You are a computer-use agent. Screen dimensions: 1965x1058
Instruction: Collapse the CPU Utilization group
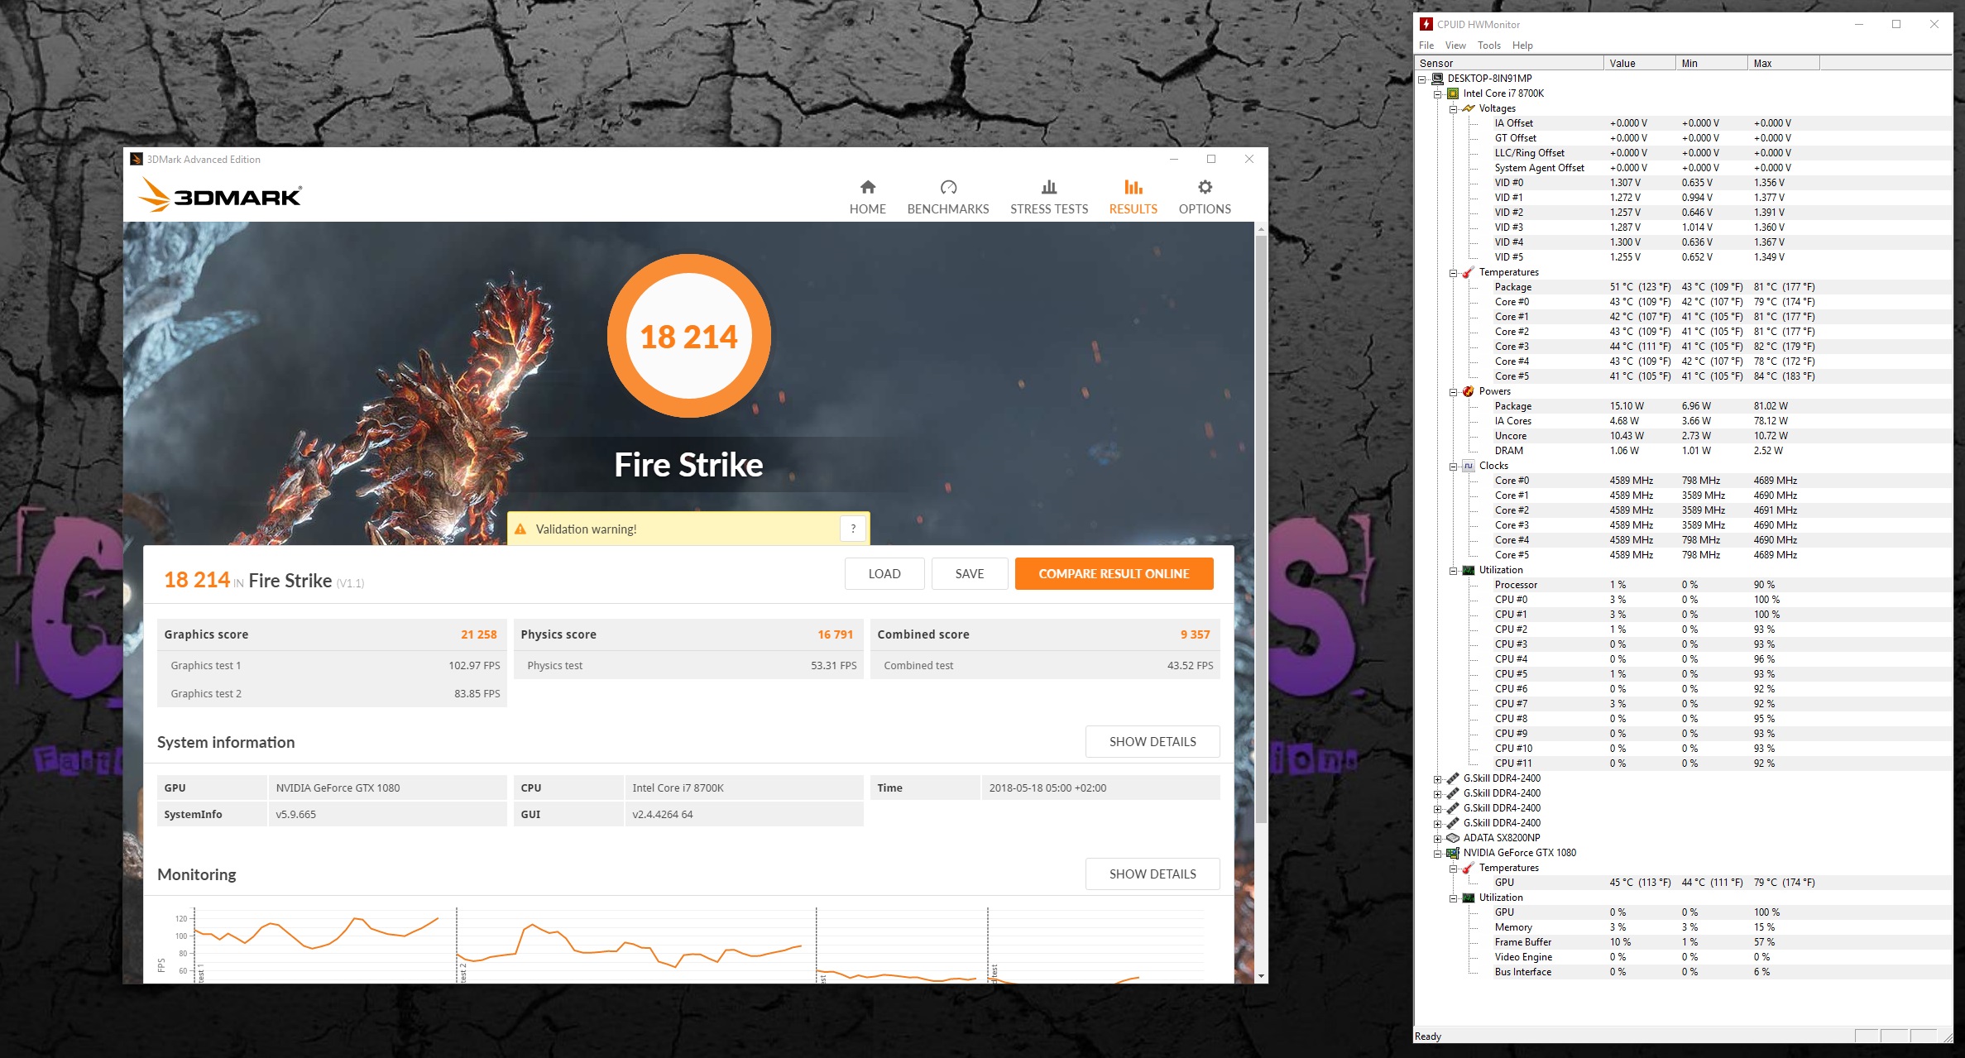tap(1454, 571)
